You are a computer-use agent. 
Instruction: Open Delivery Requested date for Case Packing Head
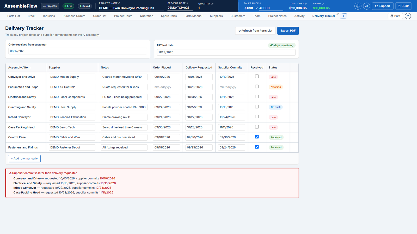[x=199, y=127]
